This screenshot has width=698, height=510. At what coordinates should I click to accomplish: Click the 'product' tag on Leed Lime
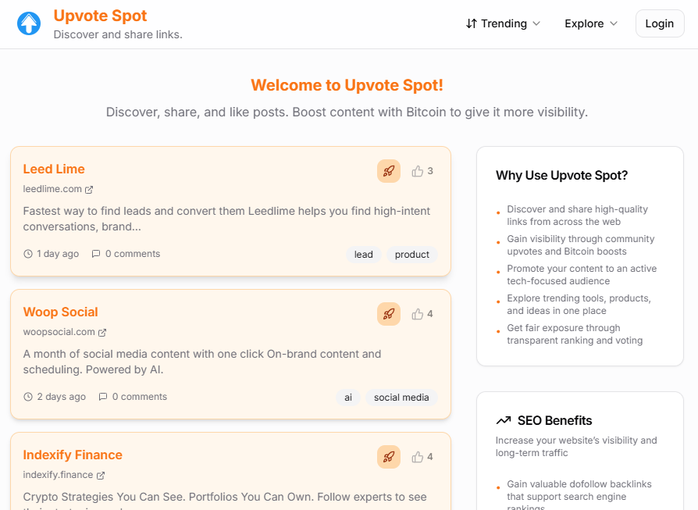(x=411, y=255)
